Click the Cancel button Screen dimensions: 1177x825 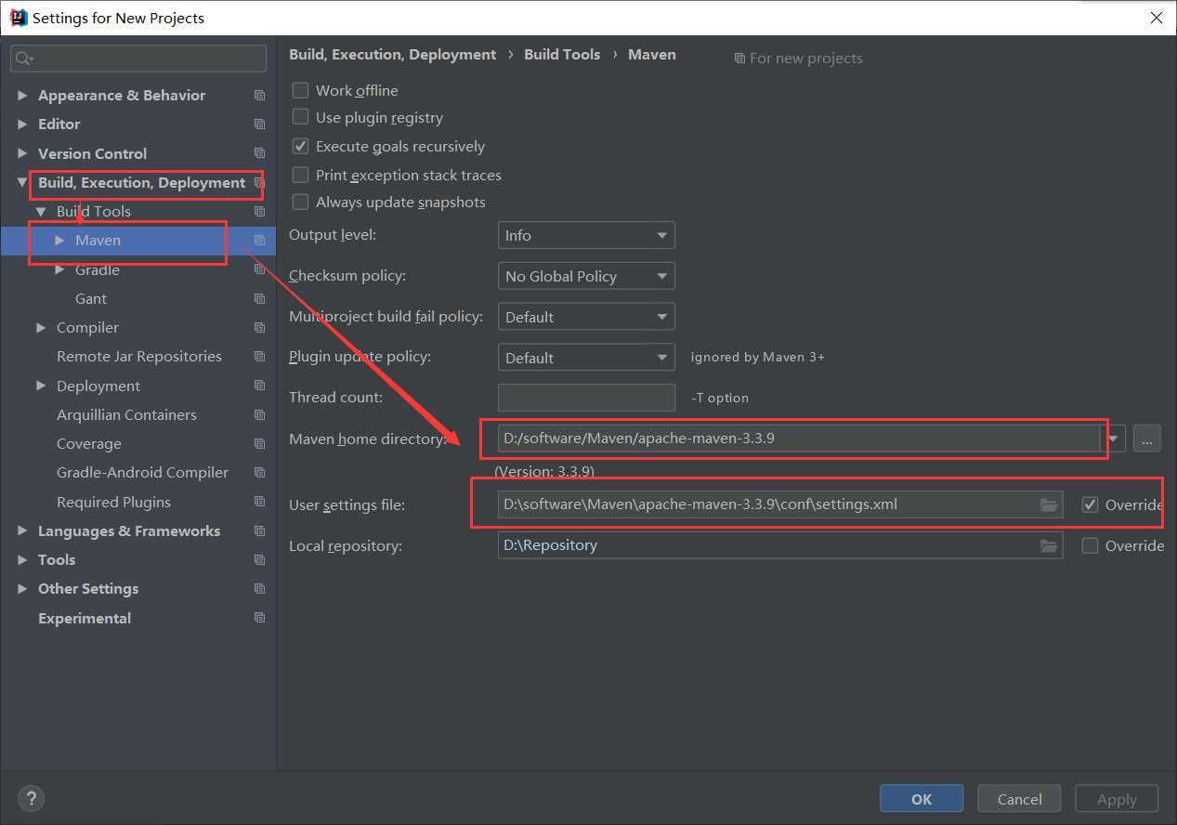click(x=1020, y=799)
